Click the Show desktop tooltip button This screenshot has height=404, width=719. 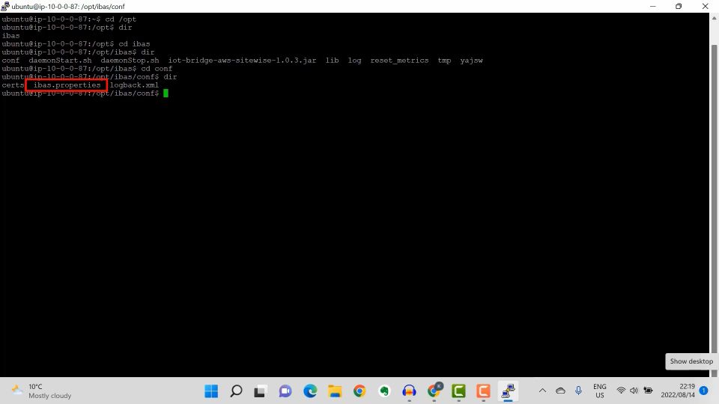click(691, 361)
